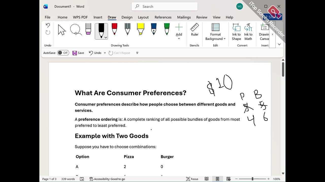Viewport: 325px width, 182px height.
Task: Click Ink to Shape
Action: pyautogui.click(x=236, y=32)
